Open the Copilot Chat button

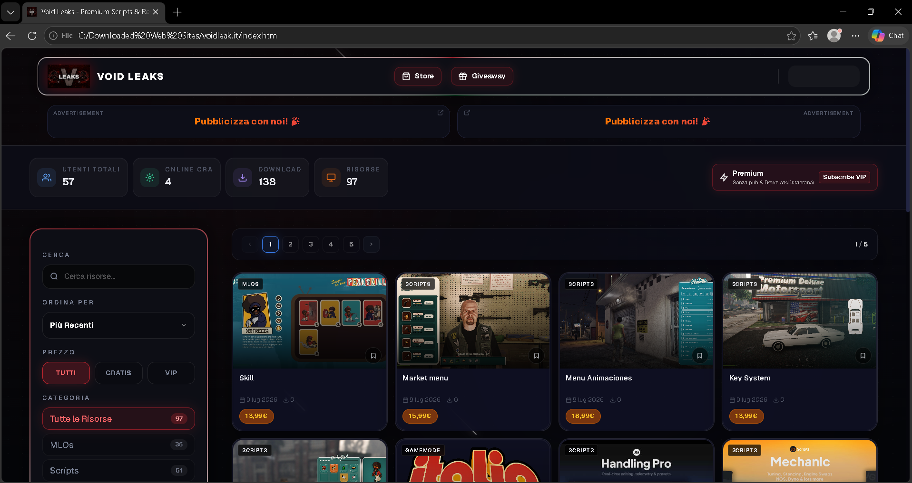click(888, 36)
